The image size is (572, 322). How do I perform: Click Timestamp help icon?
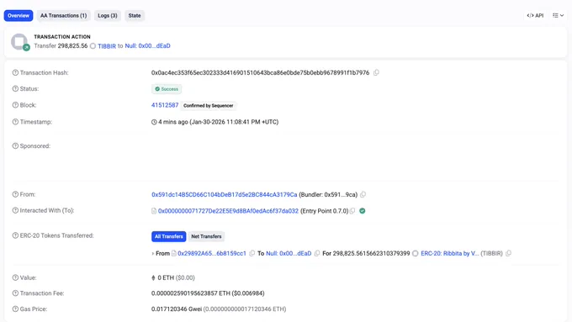[15, 122]
